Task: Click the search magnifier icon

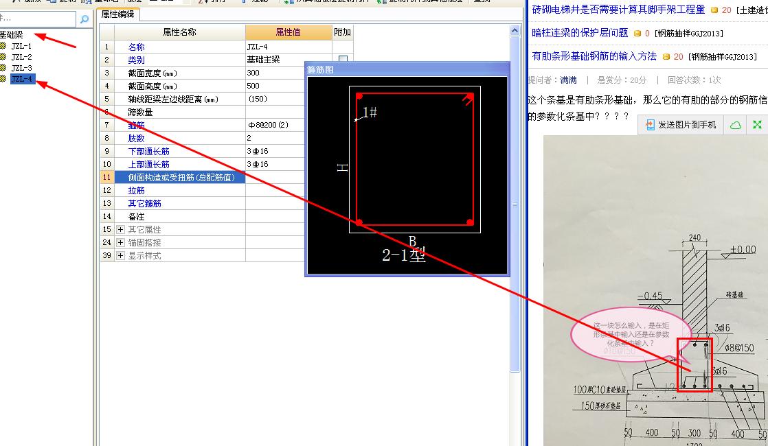Action: click(x=84, y=19)
